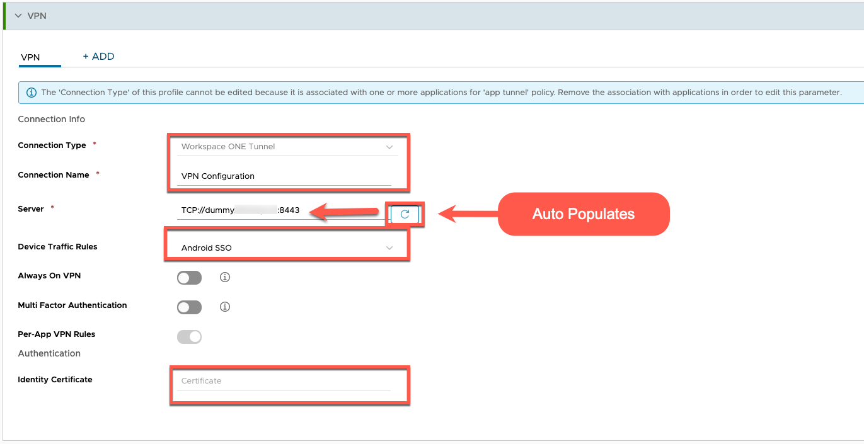Click the 'Connection Info' section heading
Image resolution: width=864 pixels, height=444 pixels.
click(x=52, y=119)
